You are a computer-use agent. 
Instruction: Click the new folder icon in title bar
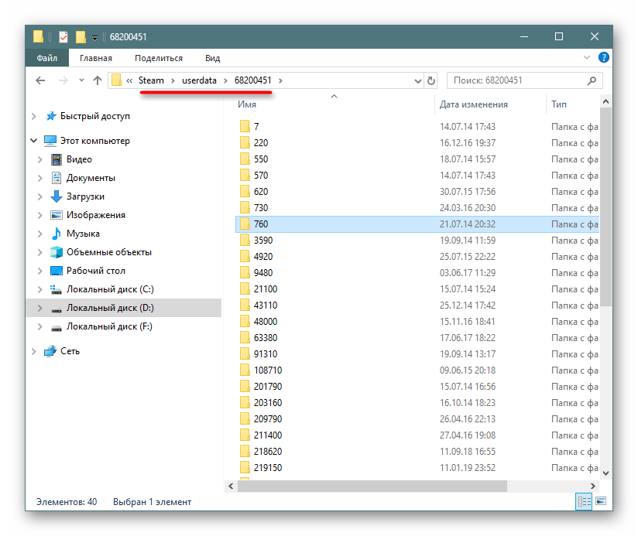(x=81, y=36)
